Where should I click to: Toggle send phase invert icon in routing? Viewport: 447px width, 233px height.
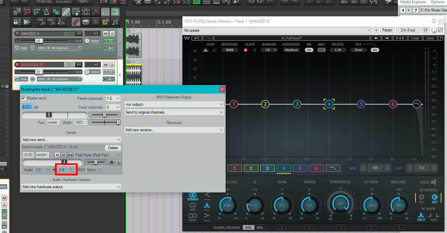(x=64, y=155)
